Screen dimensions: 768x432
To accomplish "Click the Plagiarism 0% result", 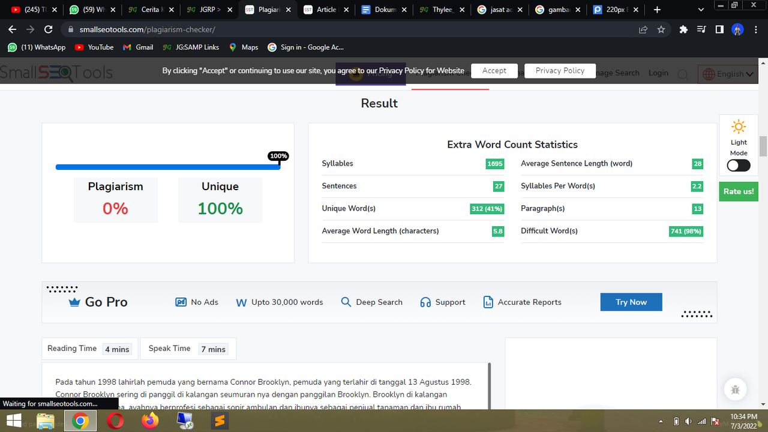I will pos(116,200).
